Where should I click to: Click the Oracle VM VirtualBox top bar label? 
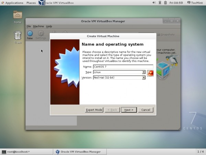59,3
